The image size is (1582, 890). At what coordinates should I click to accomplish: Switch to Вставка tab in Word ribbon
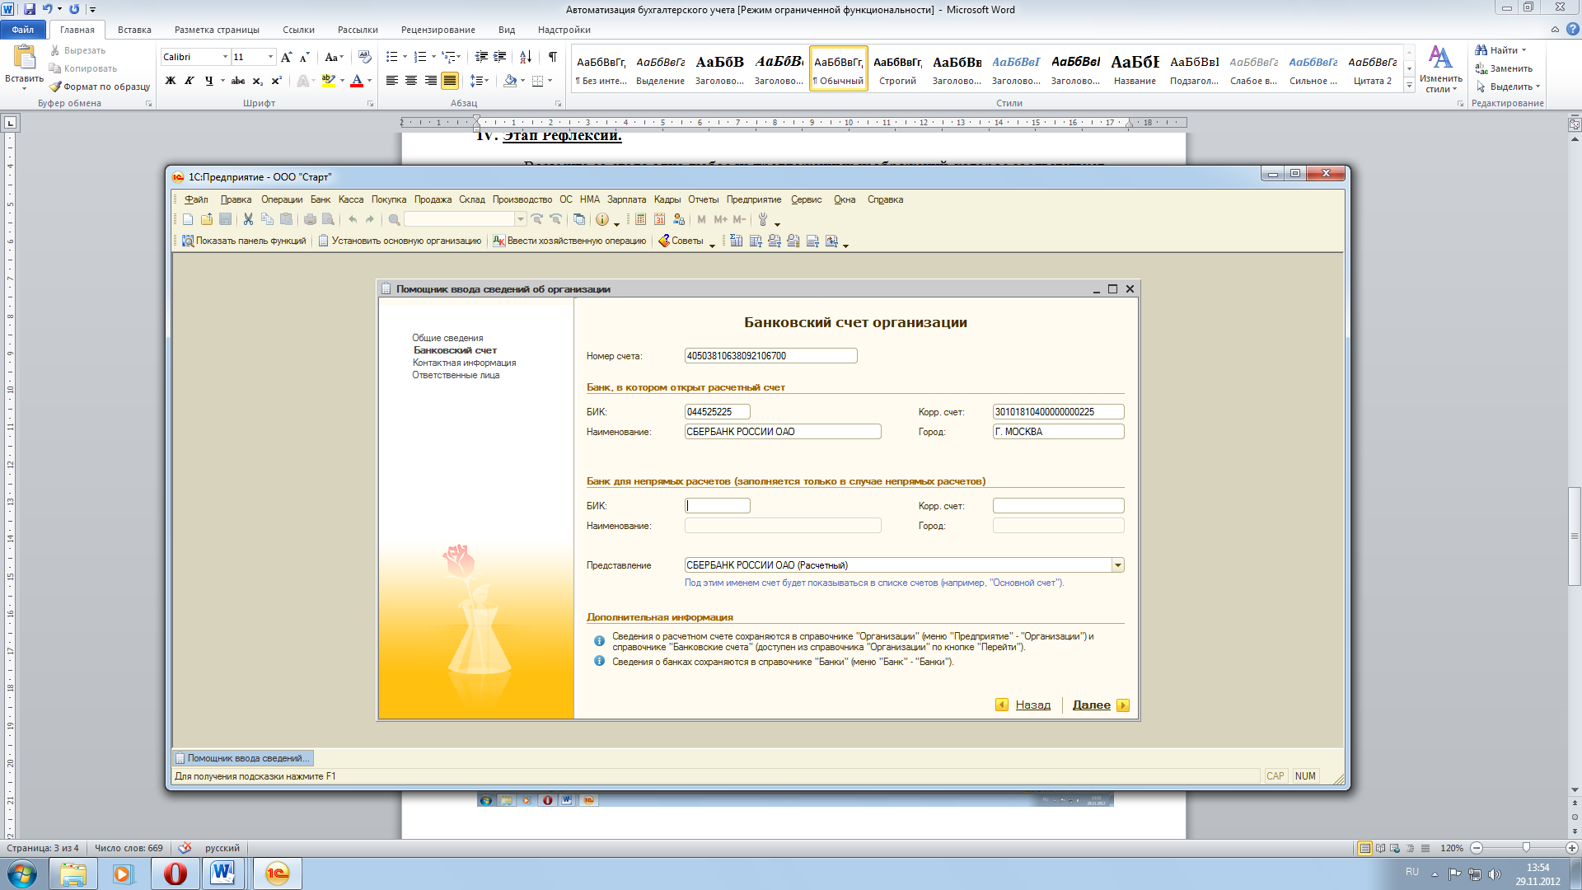[x=134, y=30]
